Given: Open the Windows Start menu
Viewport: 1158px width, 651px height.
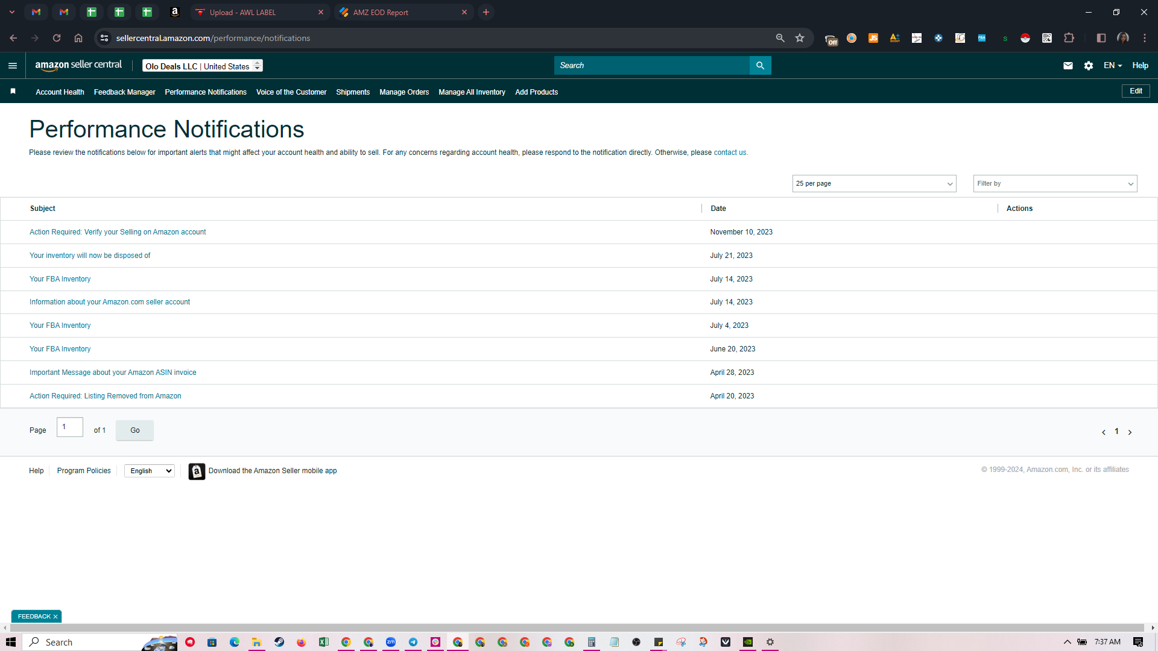Looking at the screenshot, I should coord(11,642).
